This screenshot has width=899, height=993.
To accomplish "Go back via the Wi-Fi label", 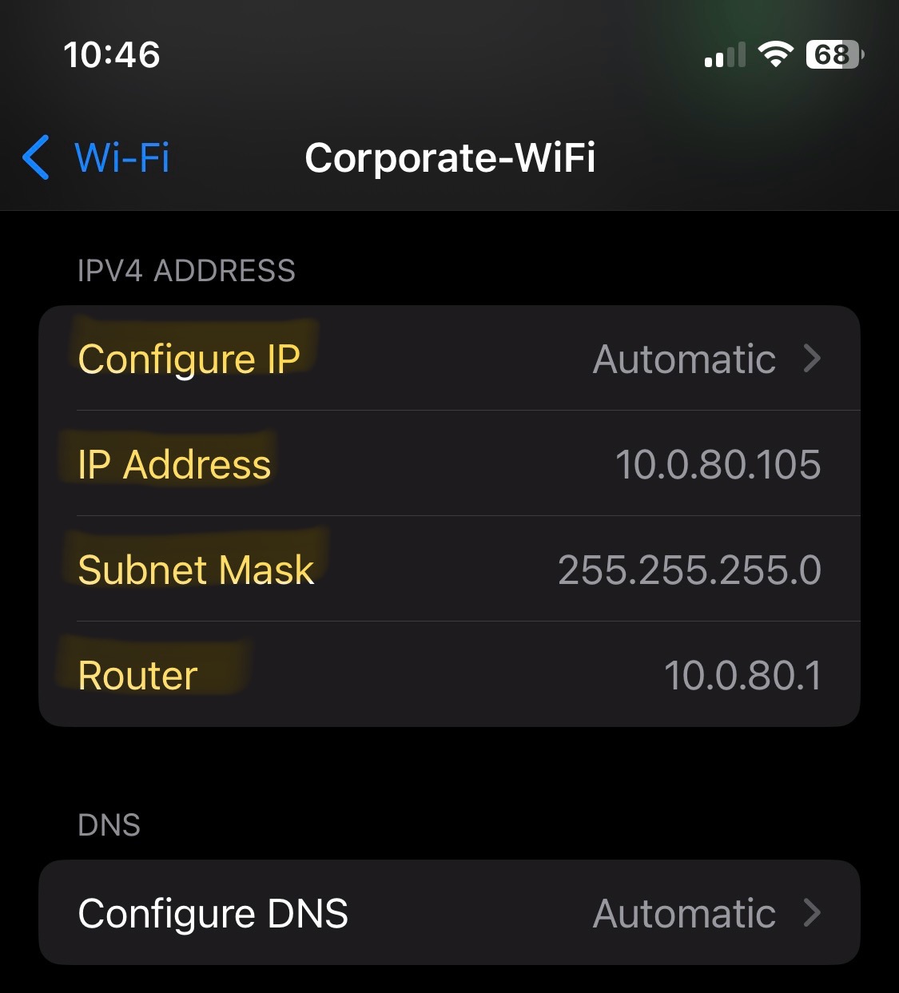I will click(x=121, y=157).
